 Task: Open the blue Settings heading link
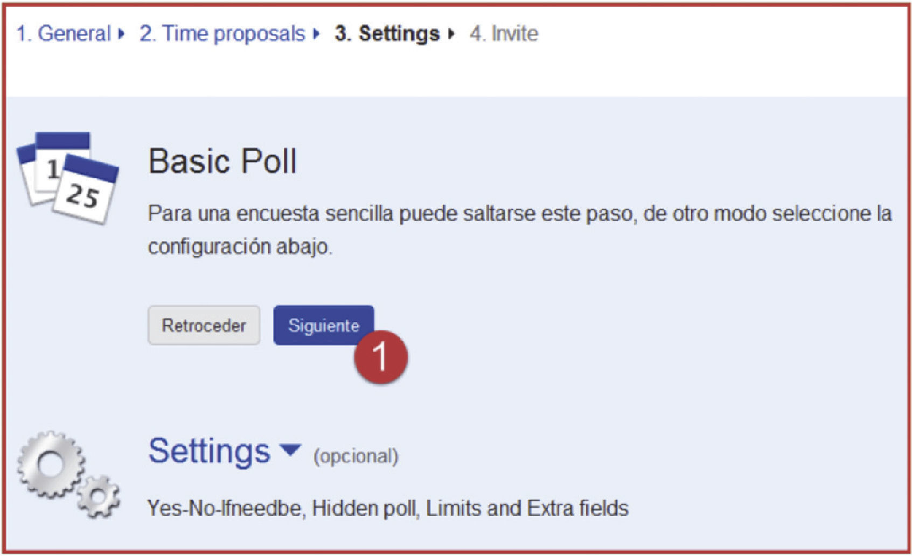point(209,451)
